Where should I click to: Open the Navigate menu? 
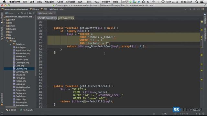(x=49, y=2)
